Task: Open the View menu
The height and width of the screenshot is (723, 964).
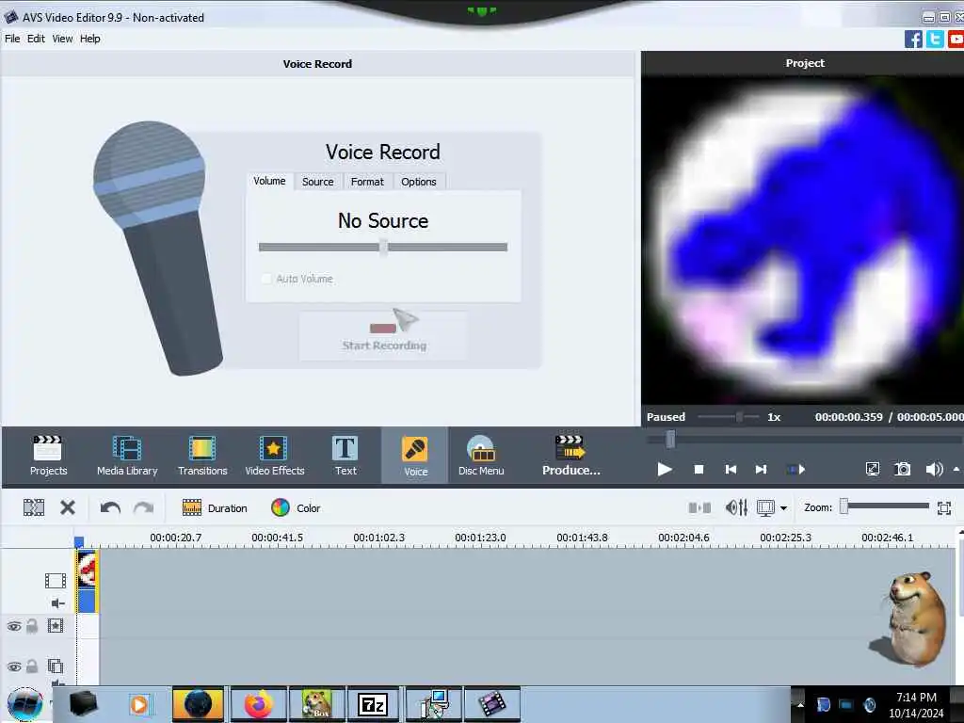Action: tap(62, 38)
